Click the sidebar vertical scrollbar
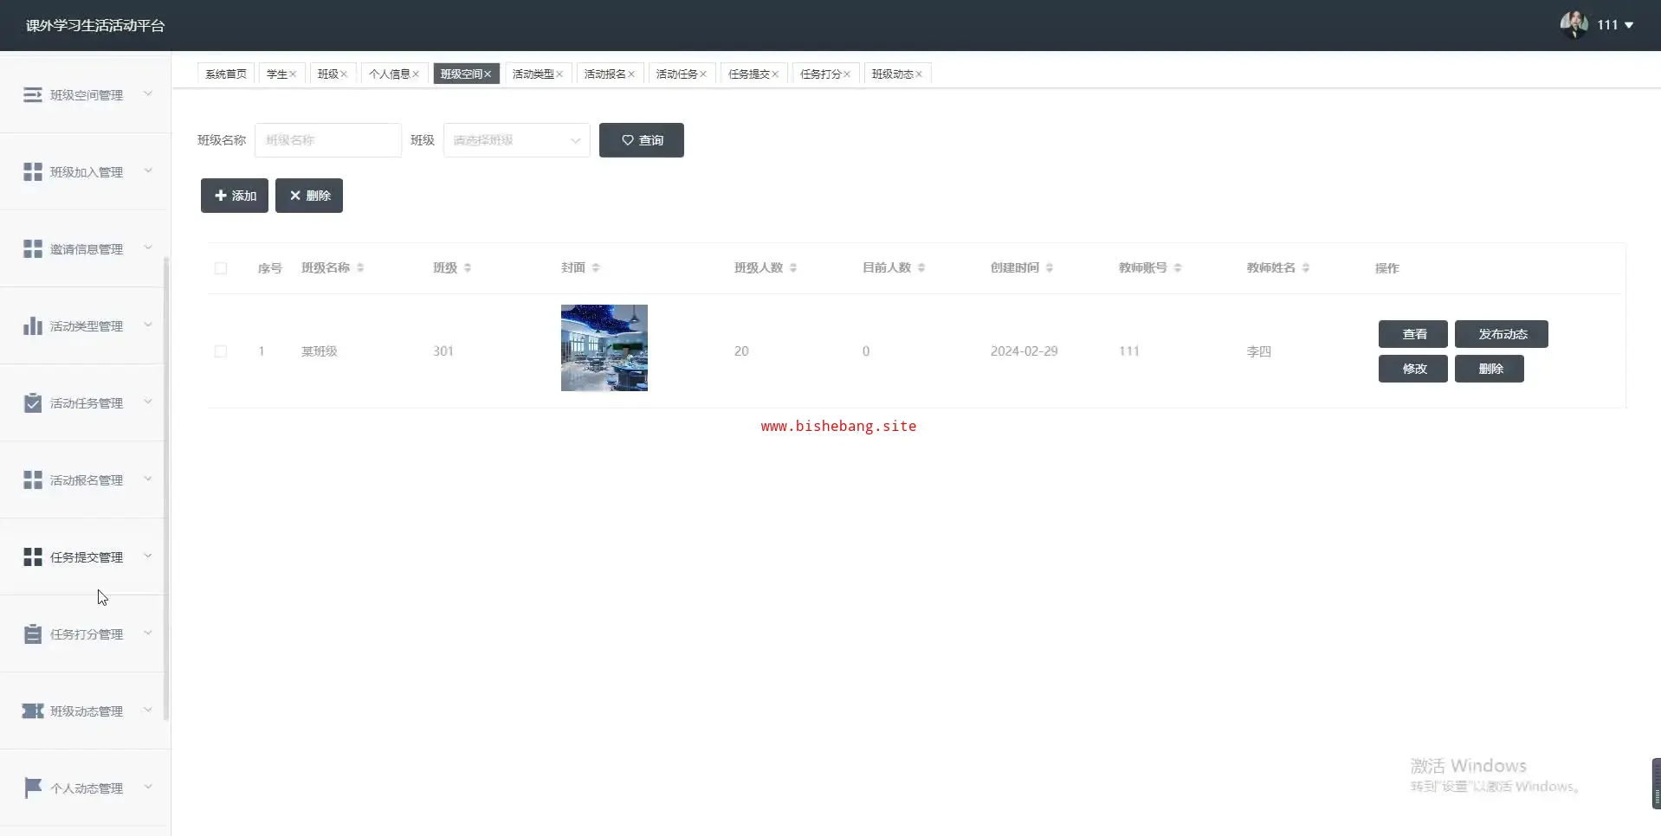Screen dimensions: 1661x836 [x=166, y=485]
